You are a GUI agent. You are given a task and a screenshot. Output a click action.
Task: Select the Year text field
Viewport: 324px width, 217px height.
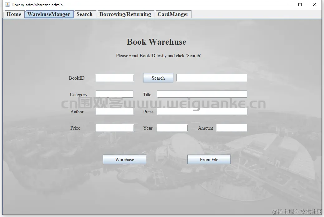click(x=172, y=128)
